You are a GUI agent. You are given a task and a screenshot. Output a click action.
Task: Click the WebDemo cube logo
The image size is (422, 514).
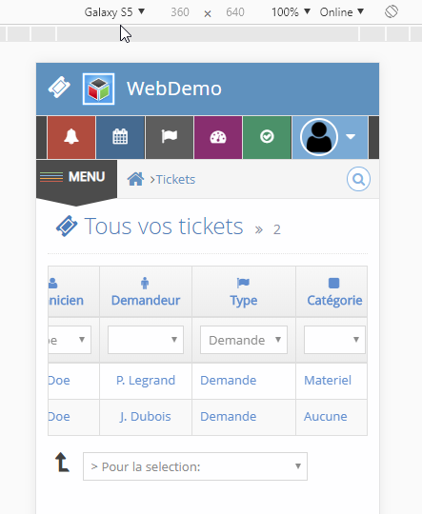pos(98,89)
